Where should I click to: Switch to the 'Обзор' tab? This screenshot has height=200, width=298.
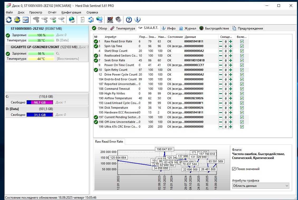pos(100,28)
